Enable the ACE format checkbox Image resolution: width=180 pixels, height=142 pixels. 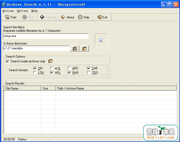coord(52,68)
